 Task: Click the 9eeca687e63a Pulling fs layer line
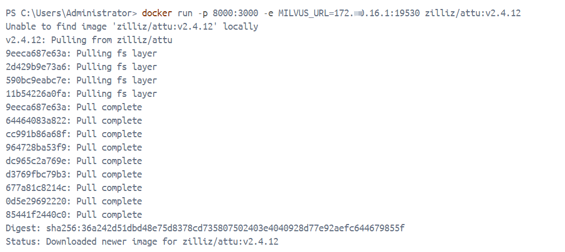coord(81,53)
